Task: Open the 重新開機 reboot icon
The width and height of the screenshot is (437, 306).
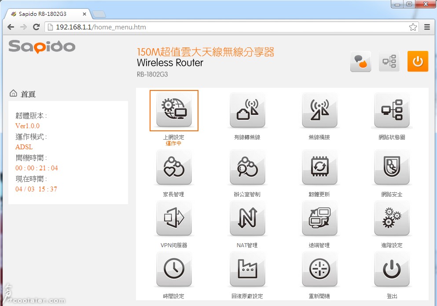Action: [319, 269]
